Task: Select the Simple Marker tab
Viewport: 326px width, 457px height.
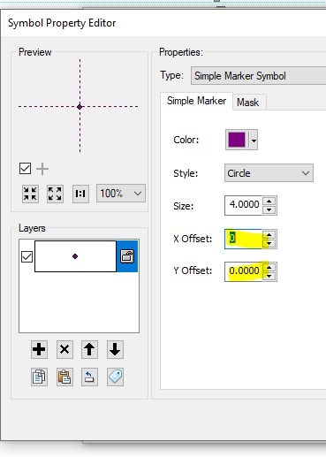Action: (x=196, y=101)
